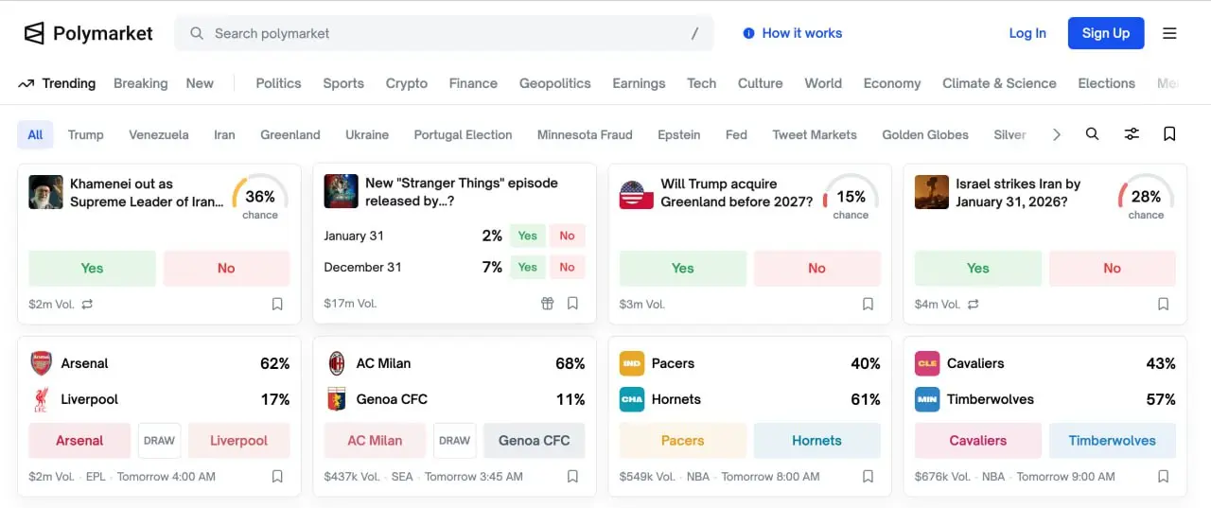Click the Arsenal club crest
Viewport: 1211px width, 508px height.
(x=41, y=363)
